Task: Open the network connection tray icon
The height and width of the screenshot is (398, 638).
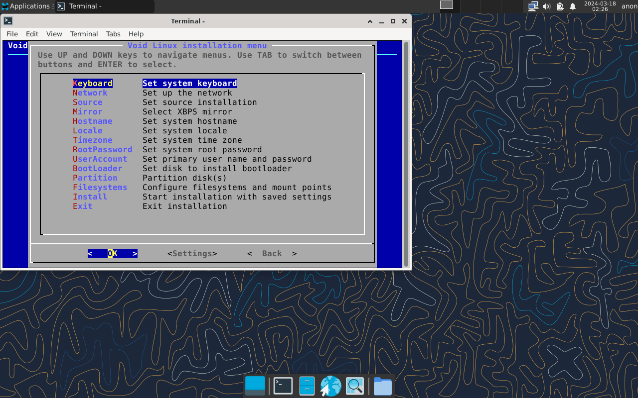Action: tap(533, 6)
